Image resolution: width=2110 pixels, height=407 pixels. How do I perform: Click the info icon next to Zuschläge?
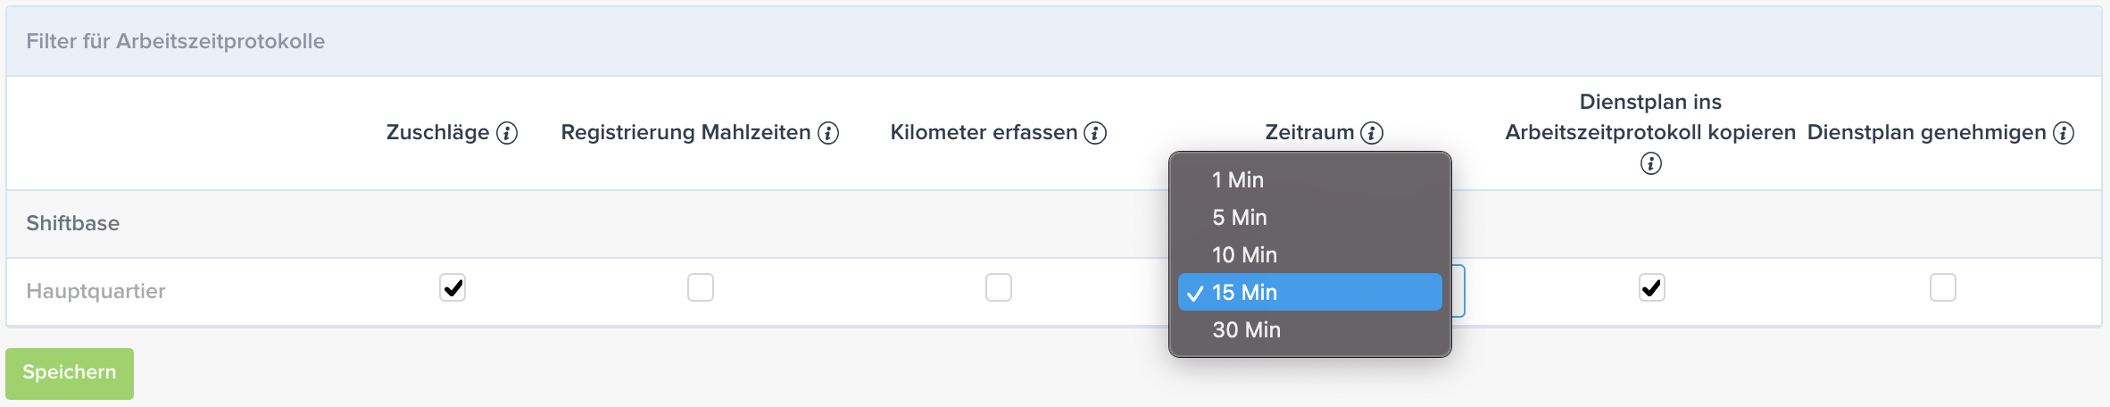click(507, 133)
